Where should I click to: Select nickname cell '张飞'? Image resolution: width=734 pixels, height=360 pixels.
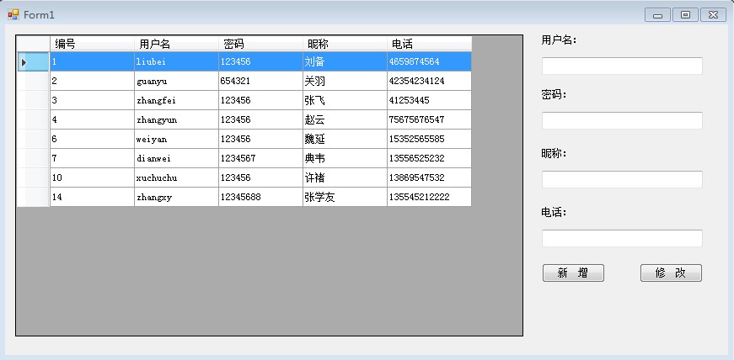[x=345, y=101]
